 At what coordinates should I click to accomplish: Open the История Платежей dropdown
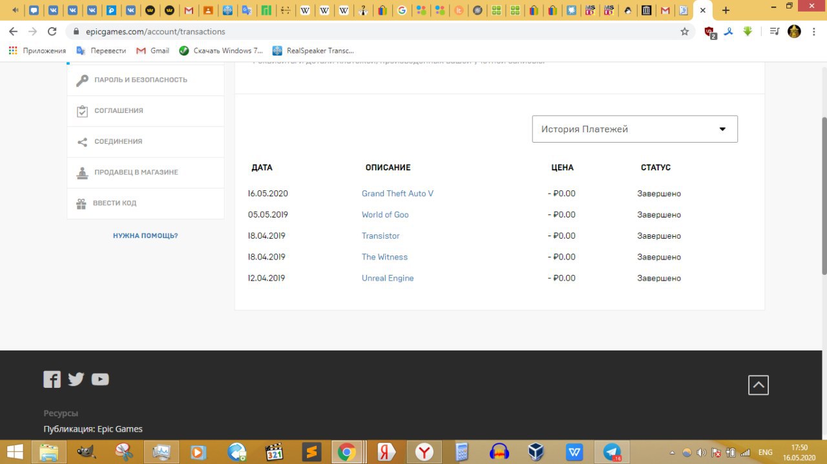(634, 129)
